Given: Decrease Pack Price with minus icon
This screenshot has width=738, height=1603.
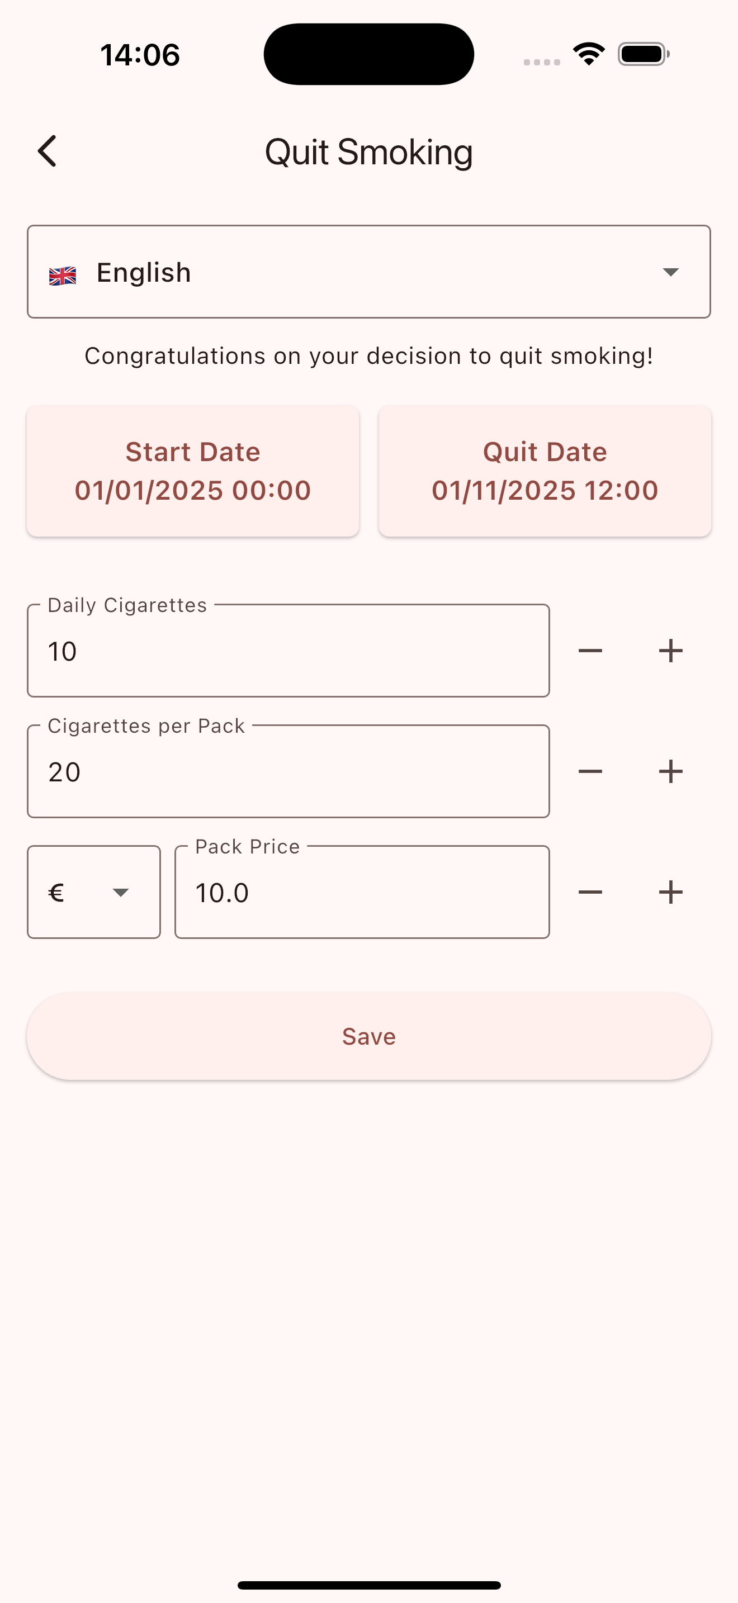Looking at the screenshot, I should coord(590,893).
